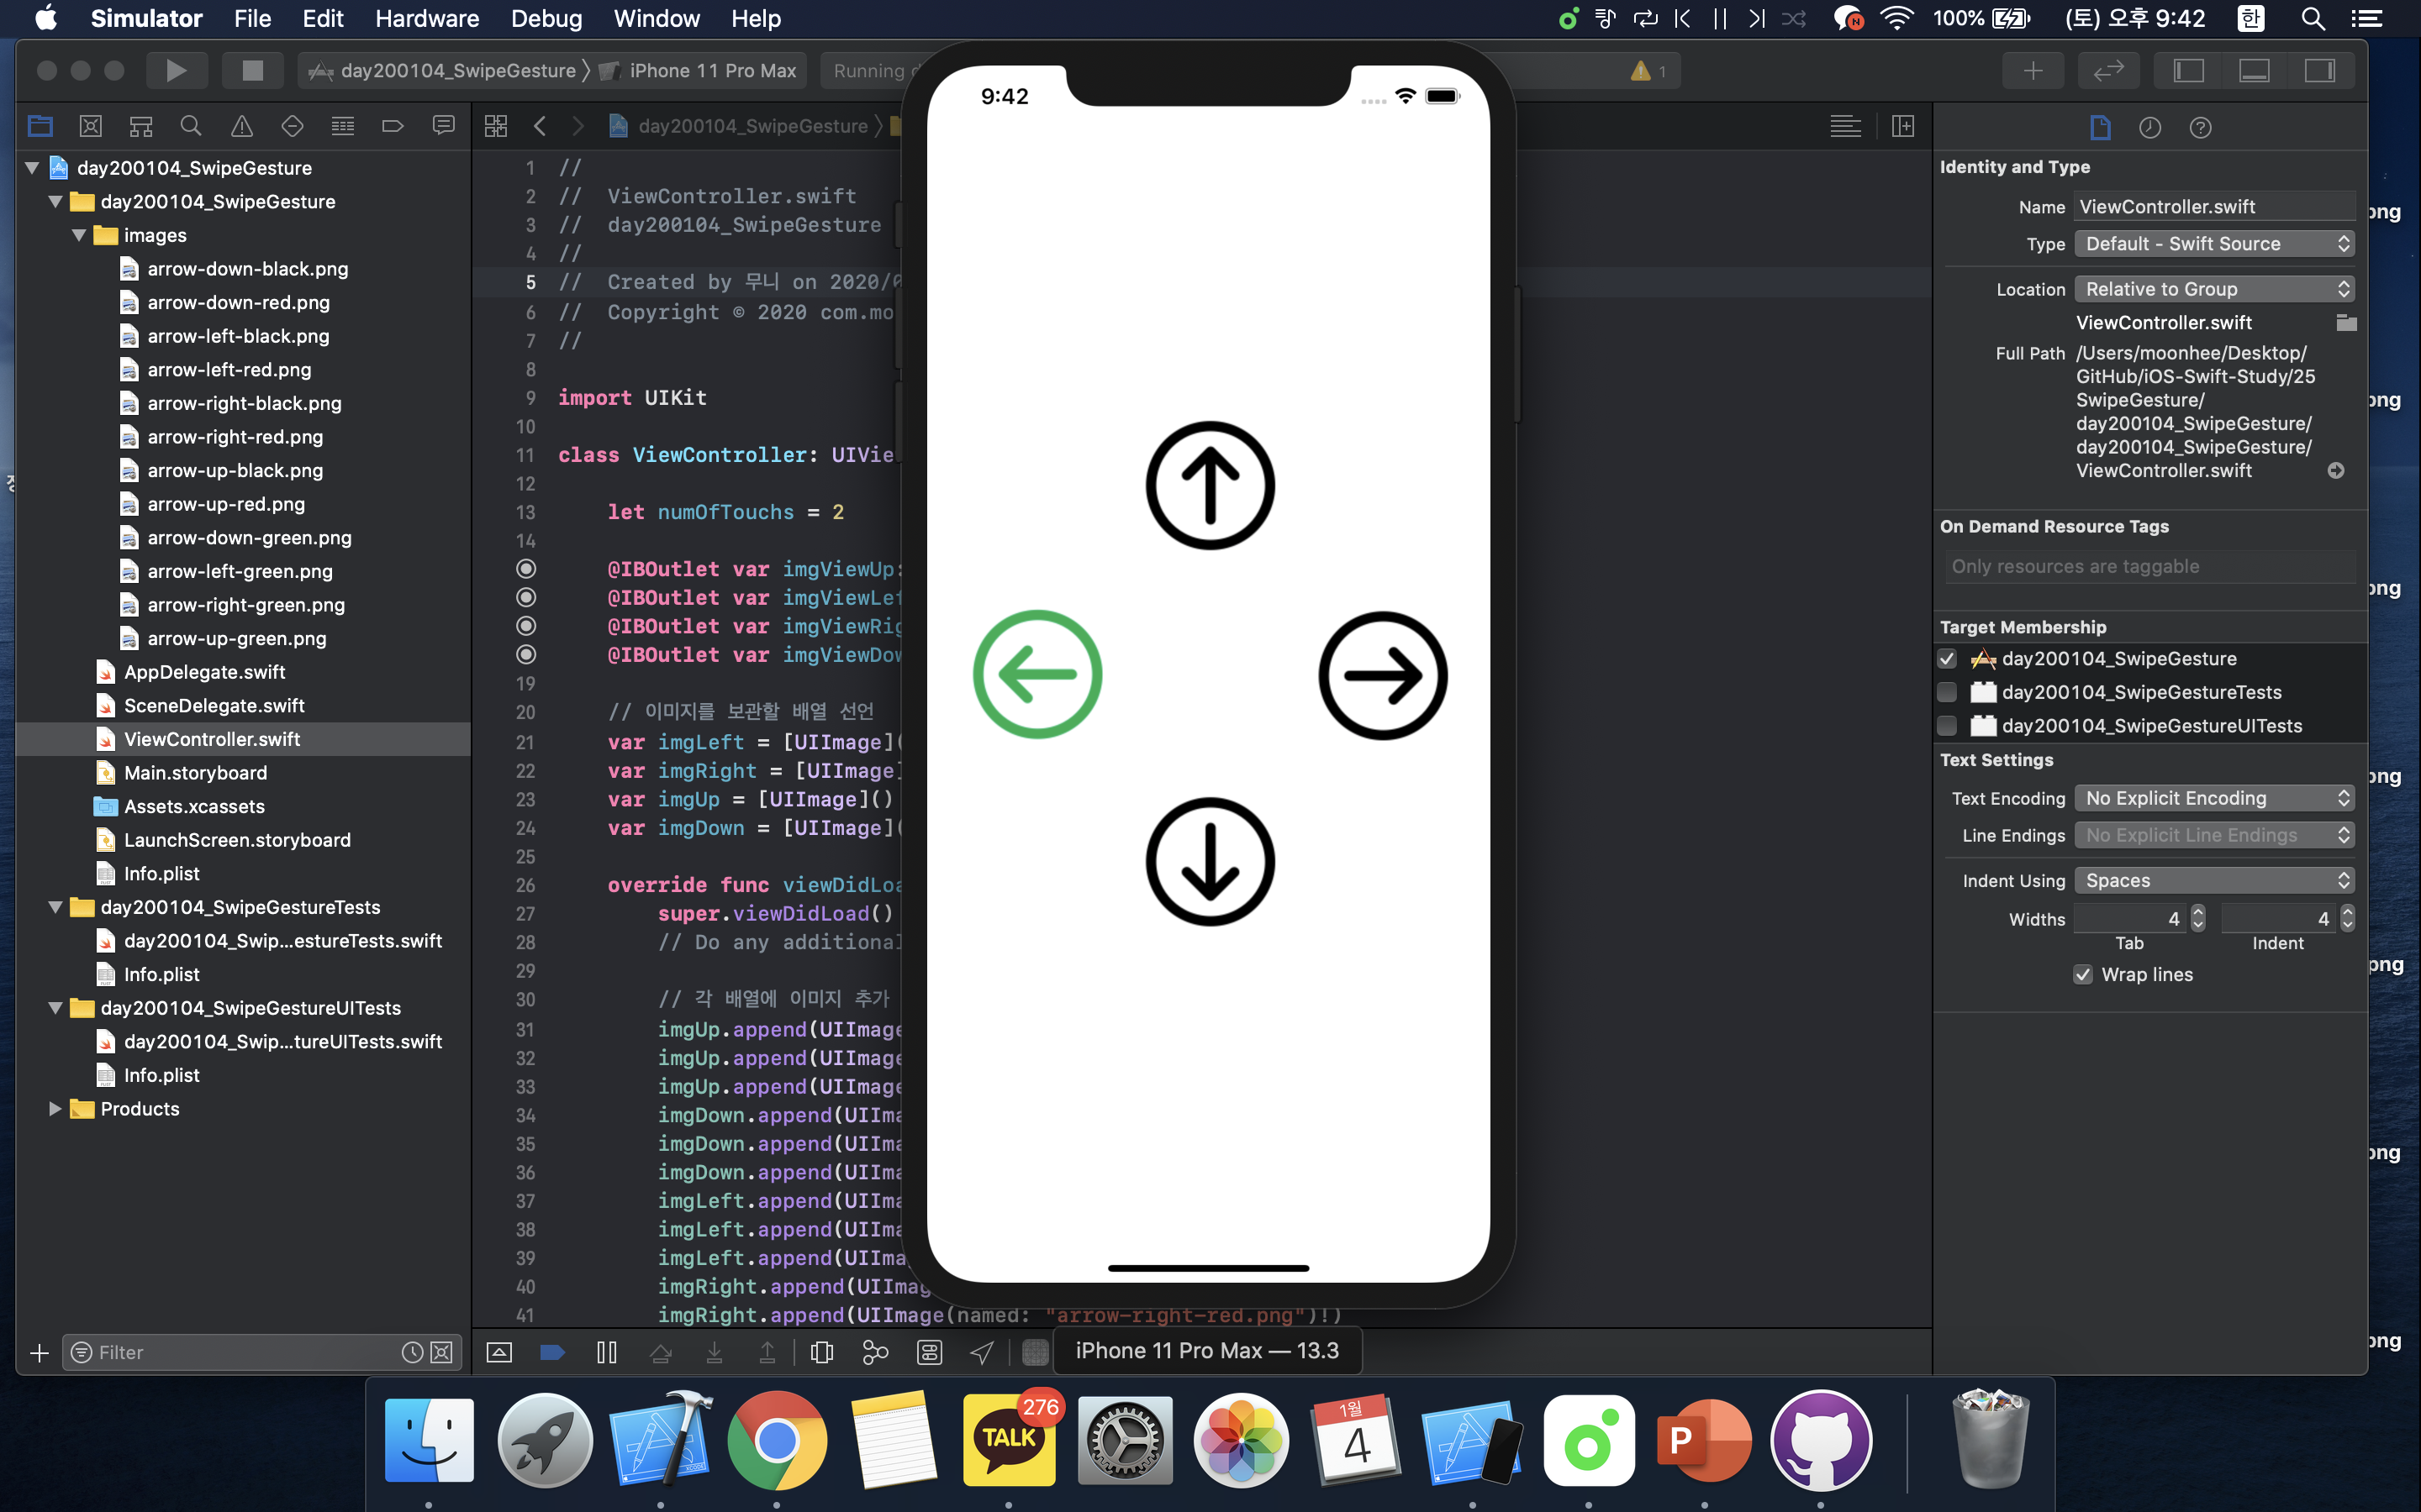Click the green left arrow in the simulator
Screen dimensions: 2421x1512
pyautogui.click(x=1037, y=675)
